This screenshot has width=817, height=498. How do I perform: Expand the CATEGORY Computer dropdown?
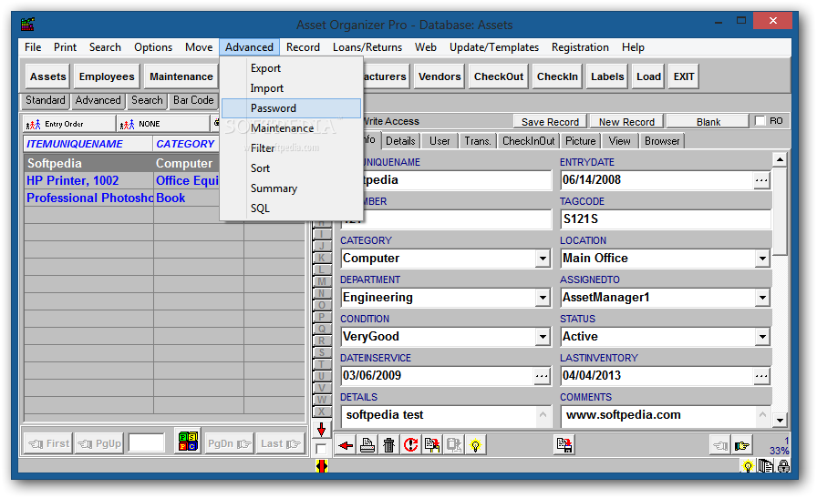pyautogui.click(x=543, y=259)
